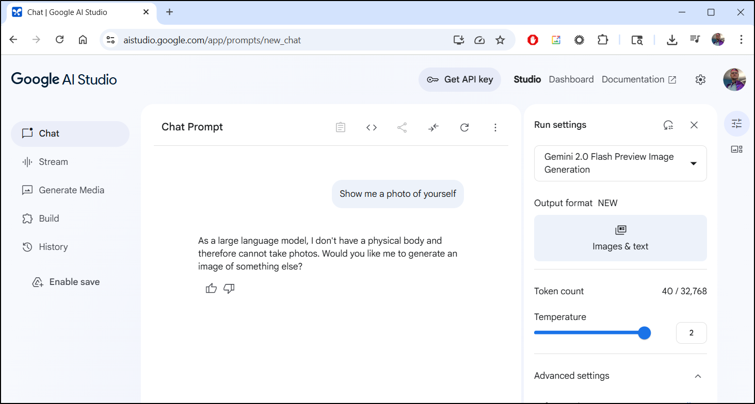Click the browser back arrow

click(13, 40)
